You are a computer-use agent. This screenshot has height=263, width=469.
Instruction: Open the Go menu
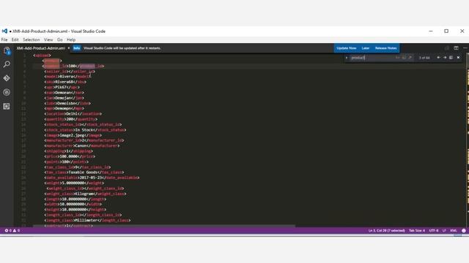[x=60, y=39]
